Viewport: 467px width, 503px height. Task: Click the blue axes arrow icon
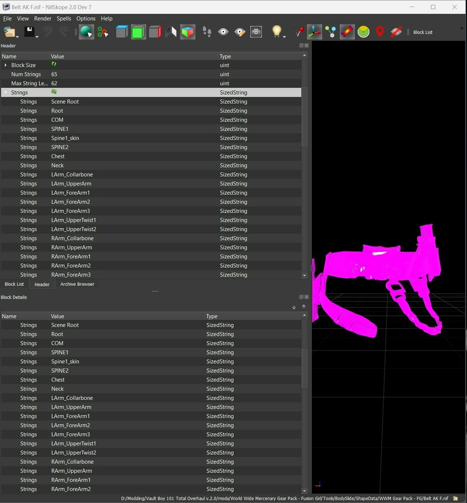[x=314, y=32]
